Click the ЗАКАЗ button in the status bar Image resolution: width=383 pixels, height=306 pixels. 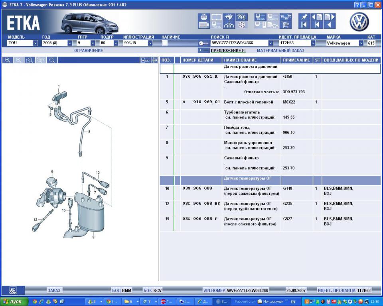tap(54, 290)
